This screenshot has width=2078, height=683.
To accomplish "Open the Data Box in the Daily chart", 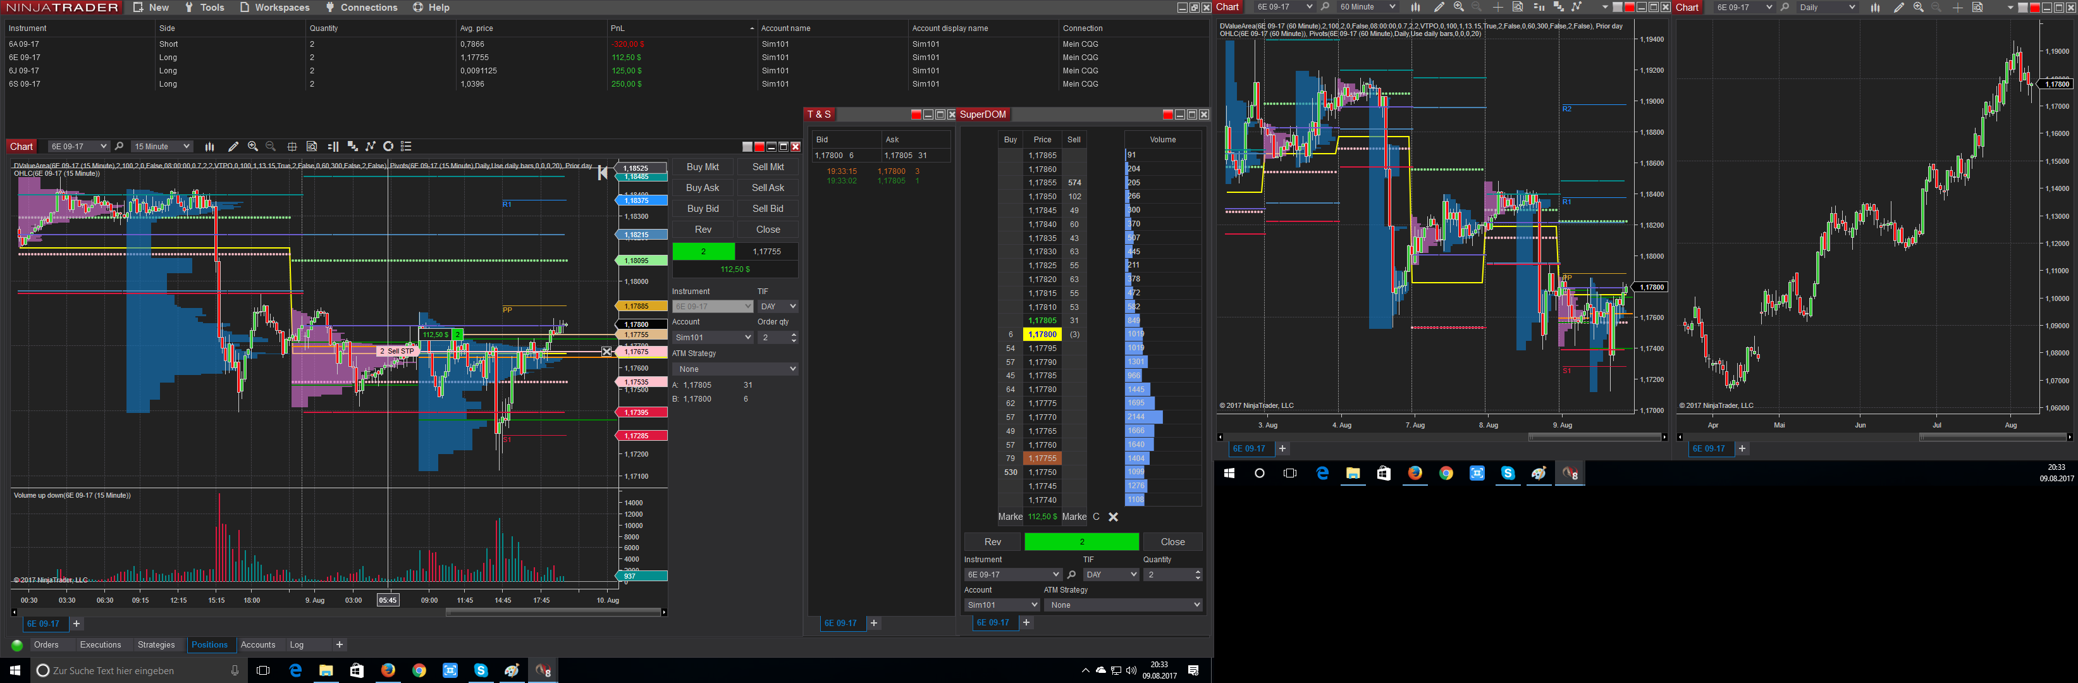I will (1977, 7).
